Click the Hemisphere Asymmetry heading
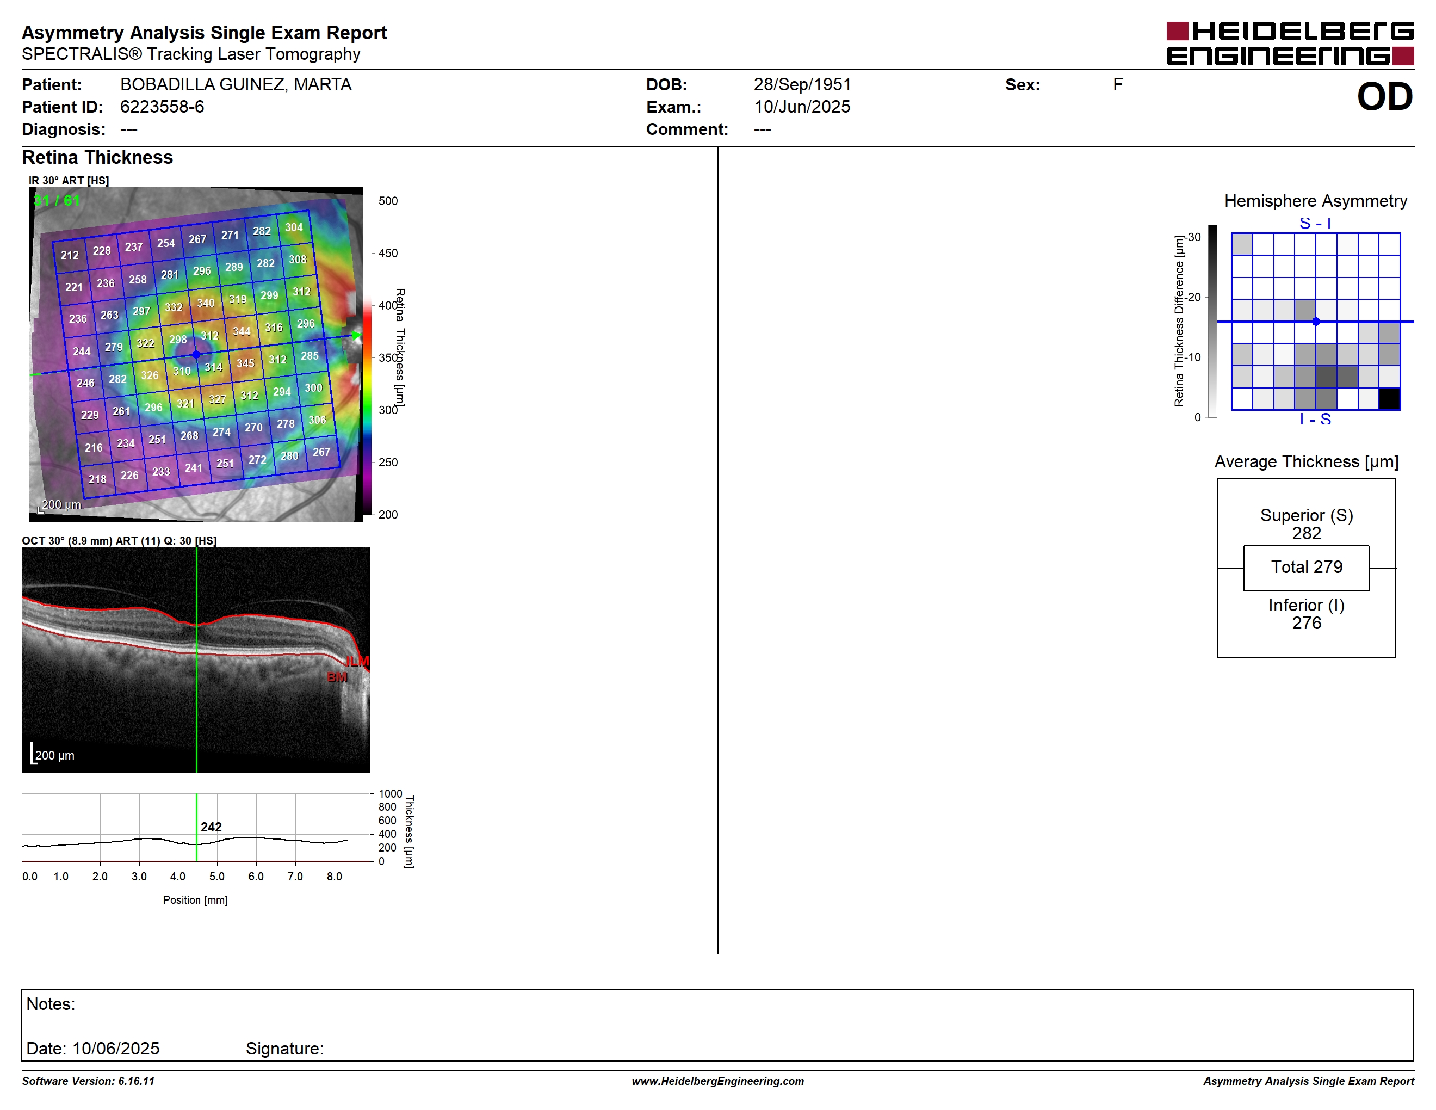The image size is (1436, 1110). 1316,201
